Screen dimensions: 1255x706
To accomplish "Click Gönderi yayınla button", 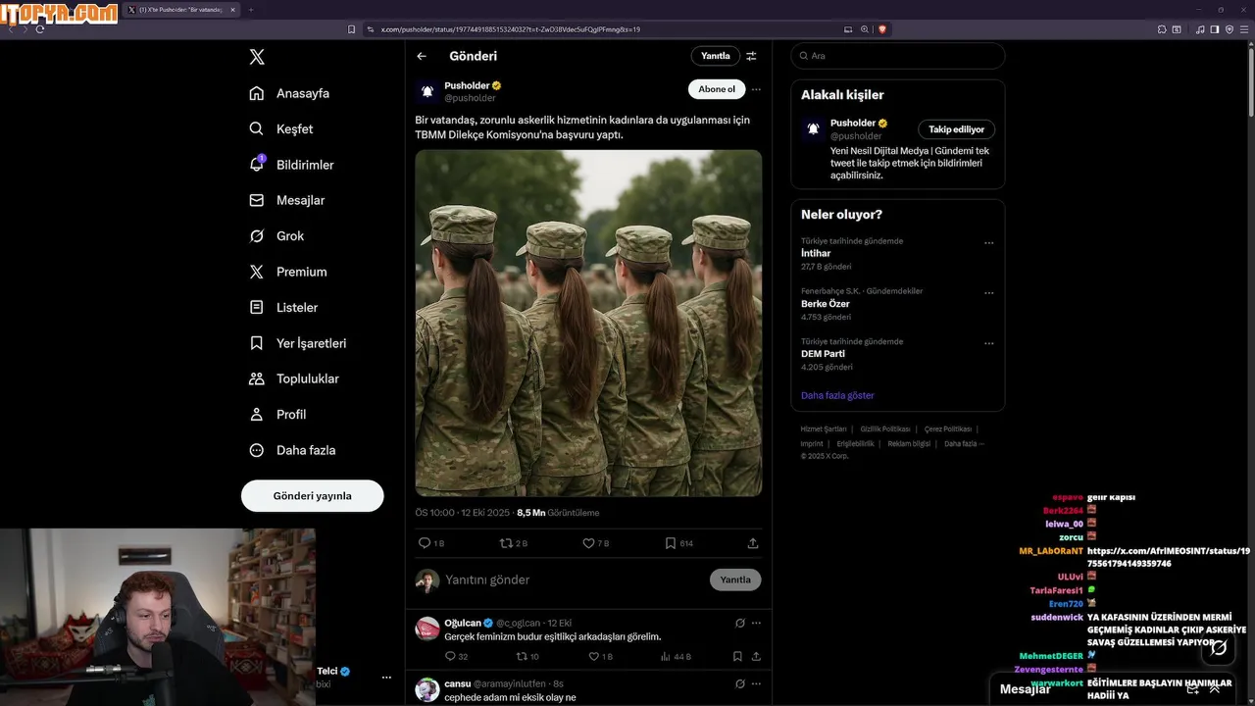I will tap(312, 495).
